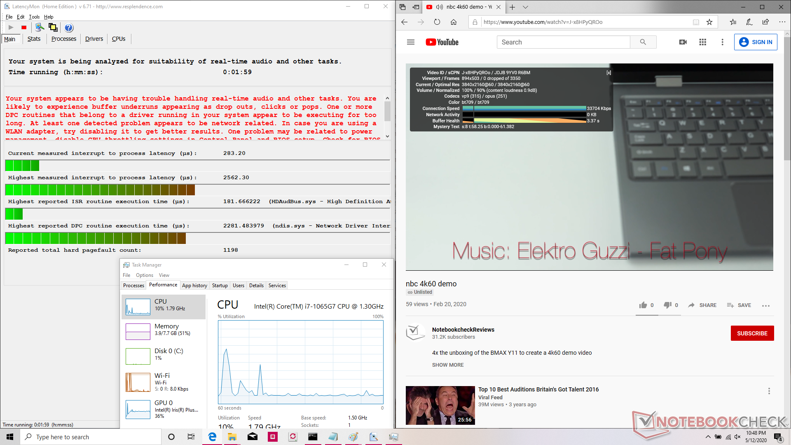Open the YouTube create video camera icon
Screen dimensions: 791x445
coord(683,42)
